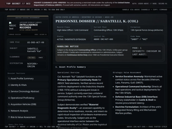
Task: Click INTEGRITY: CHECKSUM OK status
Action: point(147,51)
